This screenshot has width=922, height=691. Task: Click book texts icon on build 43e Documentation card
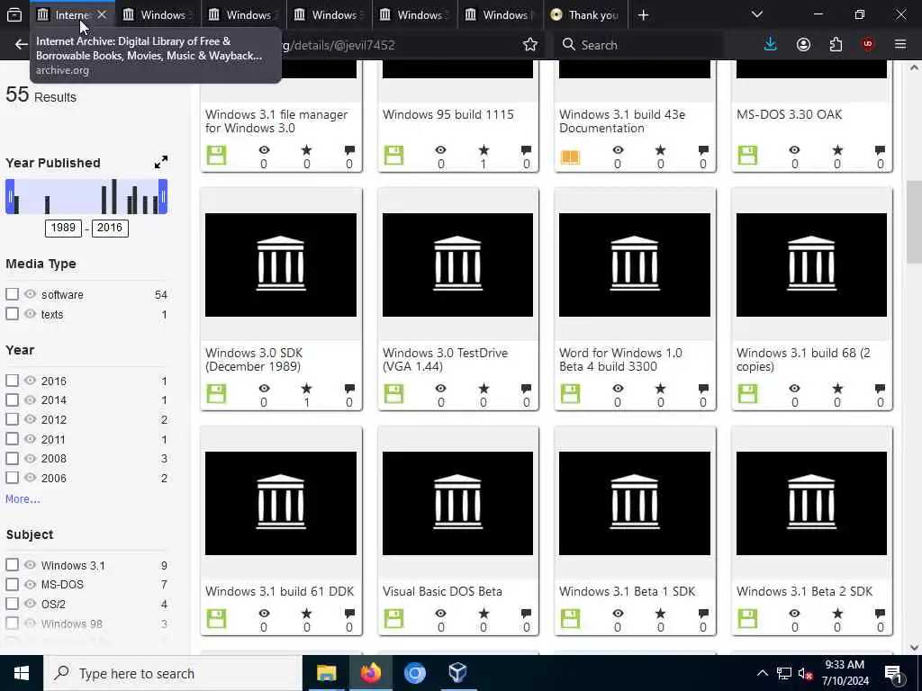coord(570,157)
